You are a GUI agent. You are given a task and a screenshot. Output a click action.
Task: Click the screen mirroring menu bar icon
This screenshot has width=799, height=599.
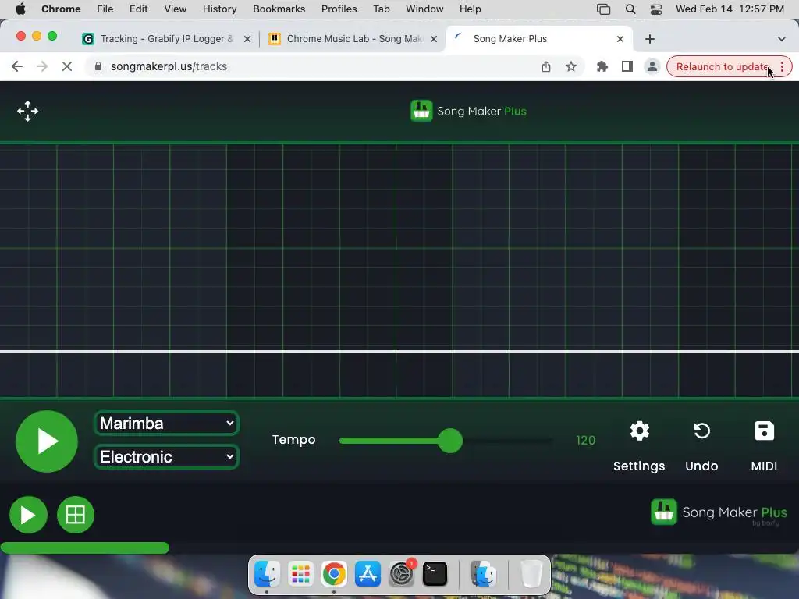tap(603, 9)
